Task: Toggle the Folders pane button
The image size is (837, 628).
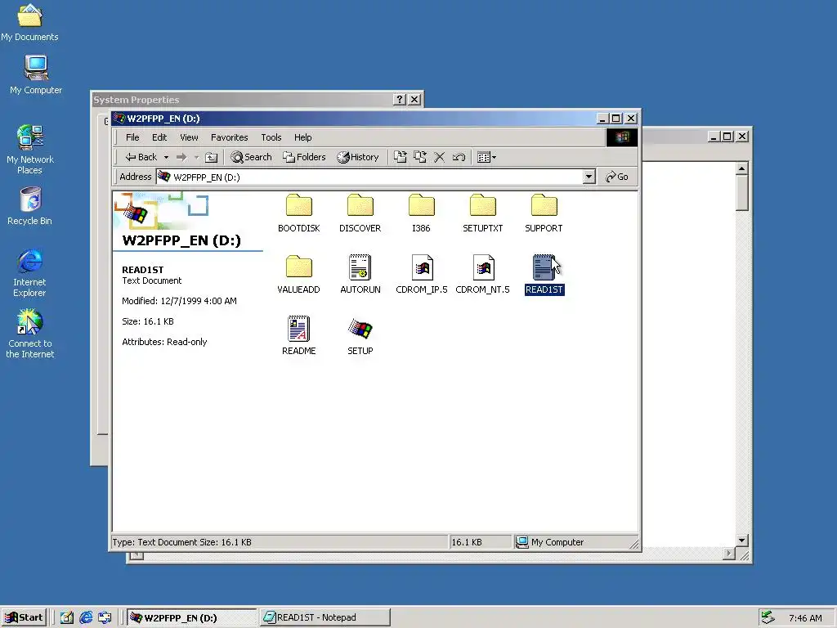Action: click(304, 157)
